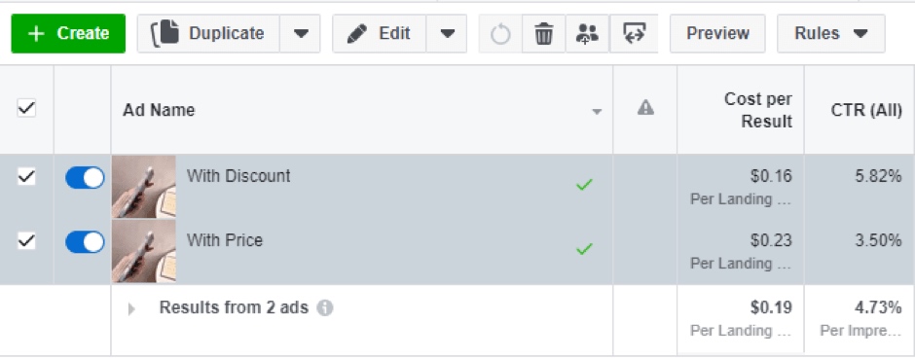Open the audience people icon
The width and height of the screenshot is (915, 359).
pos(587,34)
